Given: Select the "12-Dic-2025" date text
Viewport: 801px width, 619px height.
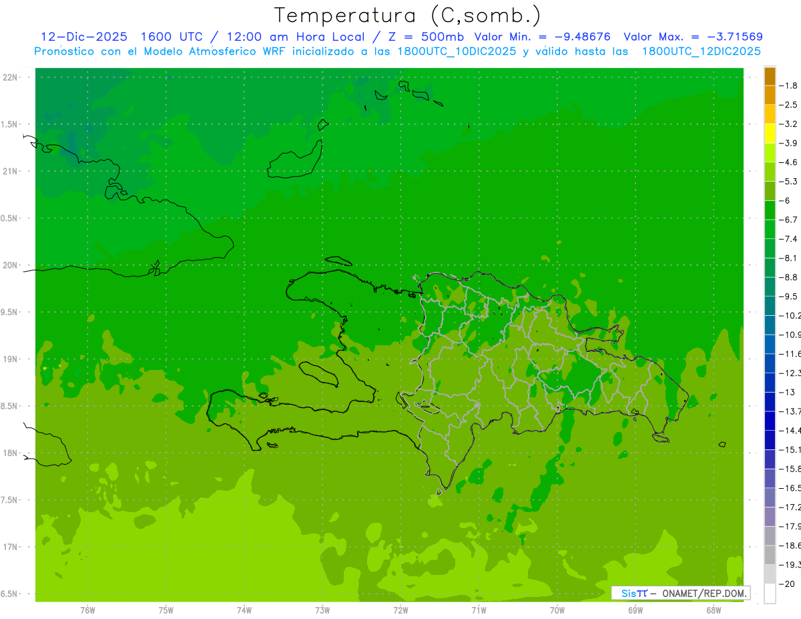Looking at the screenshot, I should click(x=84, y=37).
